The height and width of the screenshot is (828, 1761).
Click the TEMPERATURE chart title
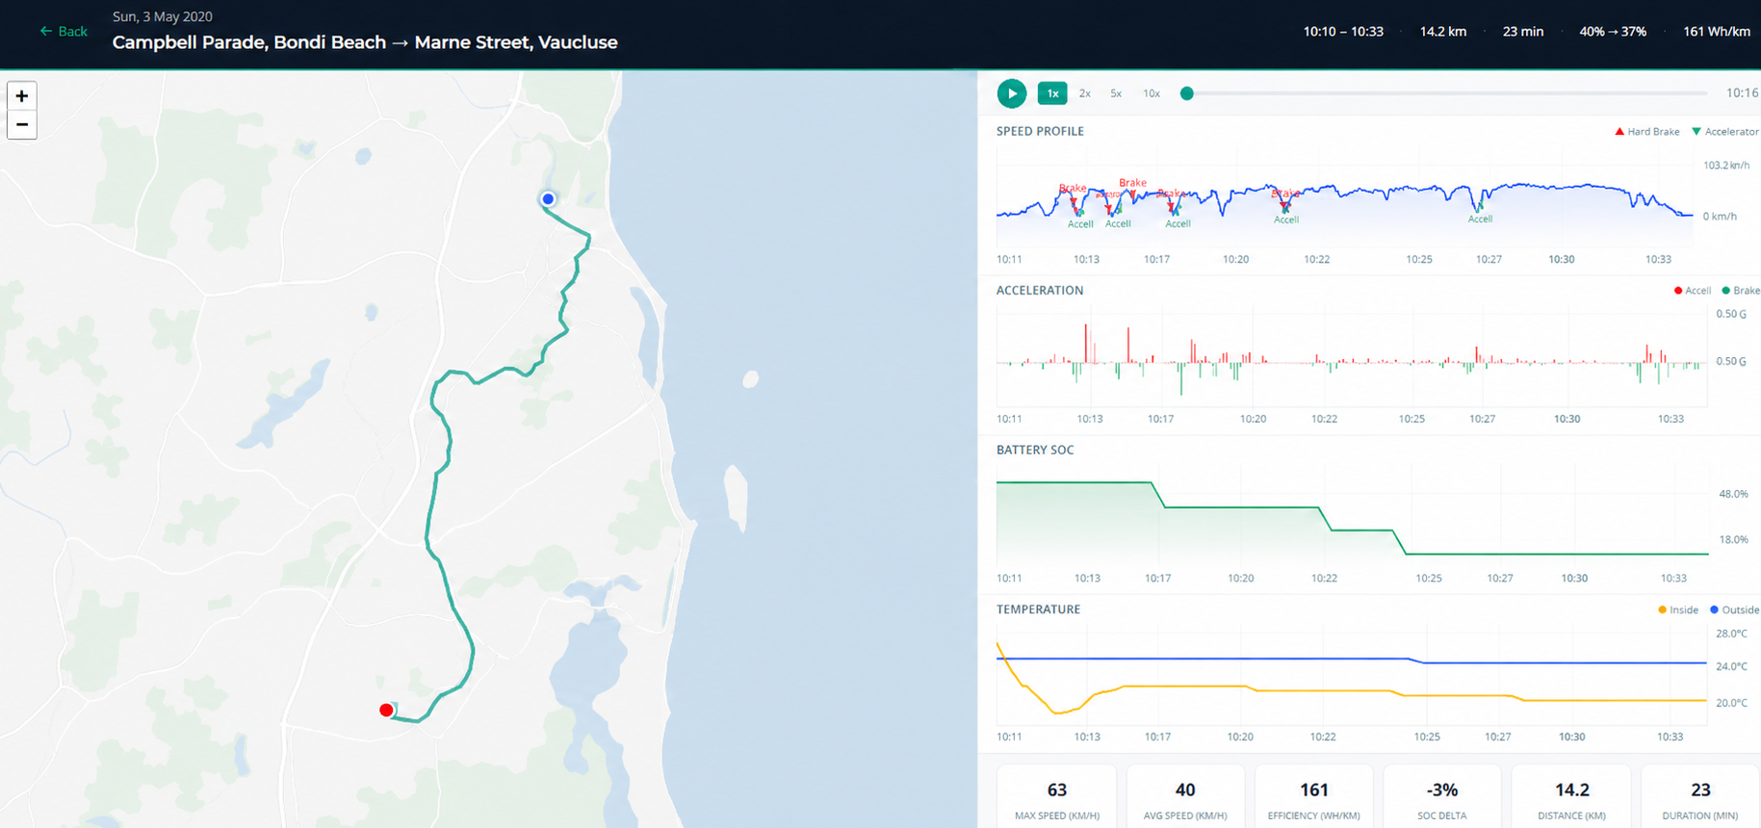[1038, 609]
